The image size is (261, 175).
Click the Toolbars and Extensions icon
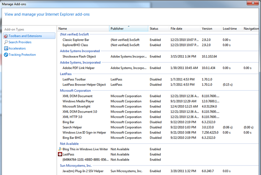(6, 36)
